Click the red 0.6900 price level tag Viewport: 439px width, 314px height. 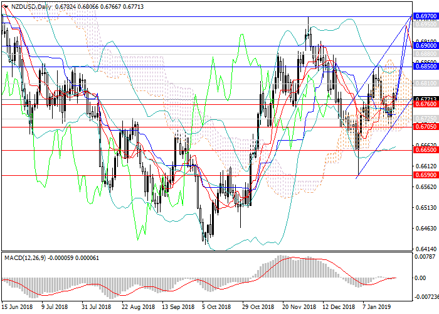425,46
